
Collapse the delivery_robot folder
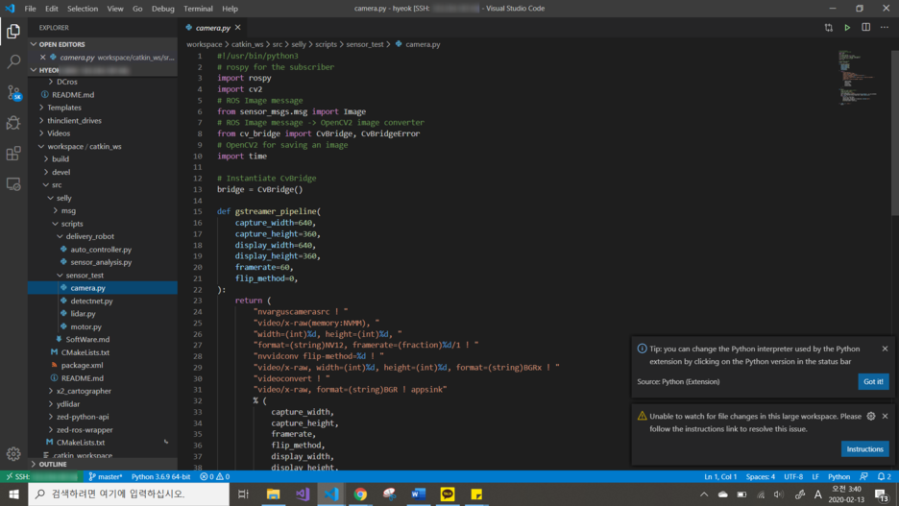click(x=89, y=236)
